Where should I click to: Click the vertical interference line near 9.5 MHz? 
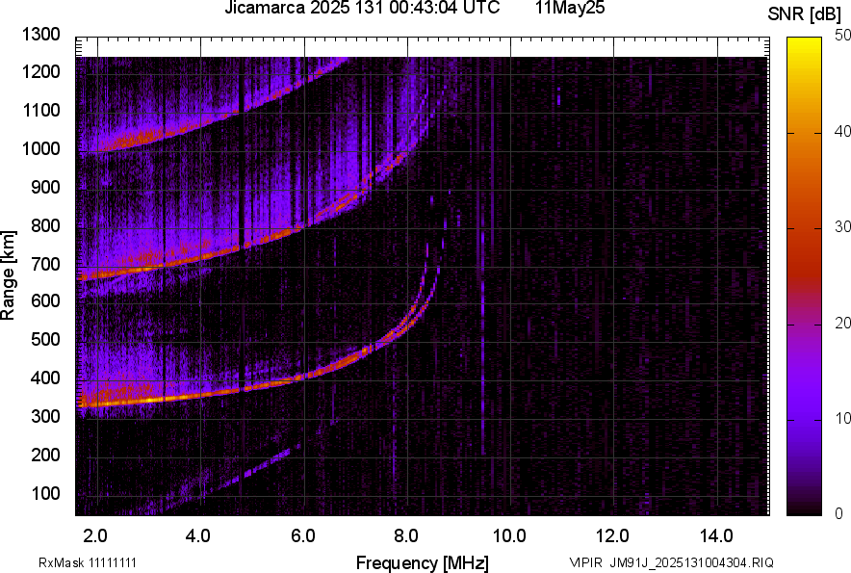pos(482,342)
